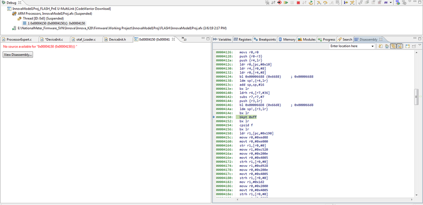423x205 pixels.
Task: Switch to the Registers tab
Action: pyautogui.click(x=242, y=39)
